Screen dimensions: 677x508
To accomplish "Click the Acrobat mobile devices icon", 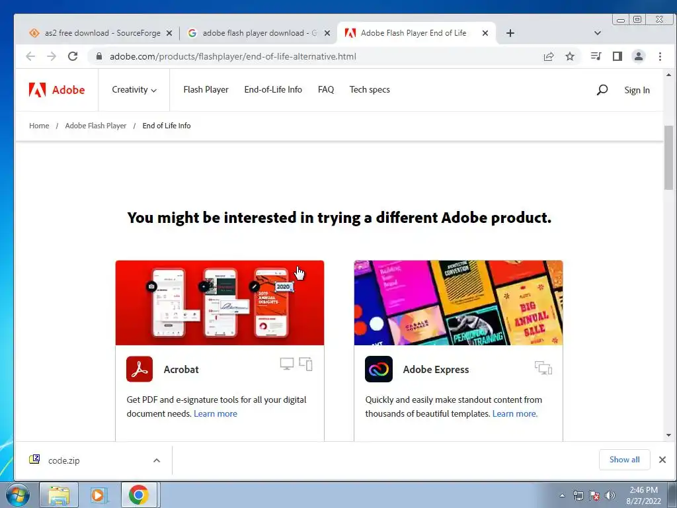I will (x=305, y=364).
